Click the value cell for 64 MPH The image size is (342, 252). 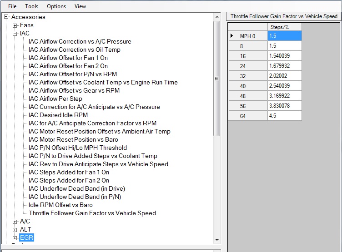(x=284, y=116)
